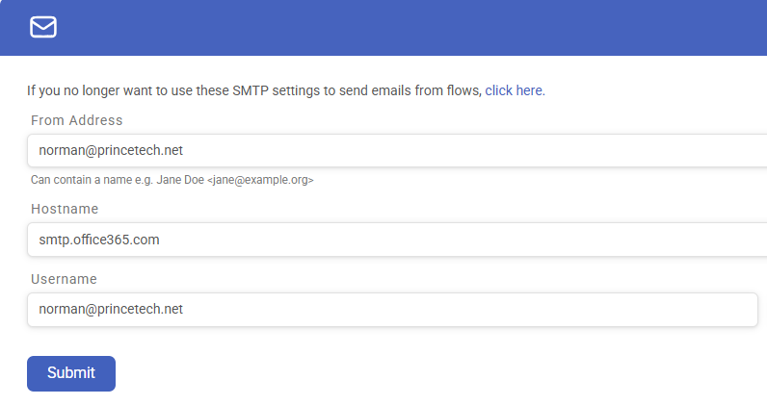This screenshot has height=405, width=767.
Task: Click the smtp.office365.com text in Hostname
Action: (99, 240)
